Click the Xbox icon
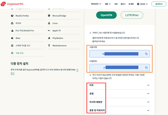This screenshot has height=115, width=168. tap(12, 38)
